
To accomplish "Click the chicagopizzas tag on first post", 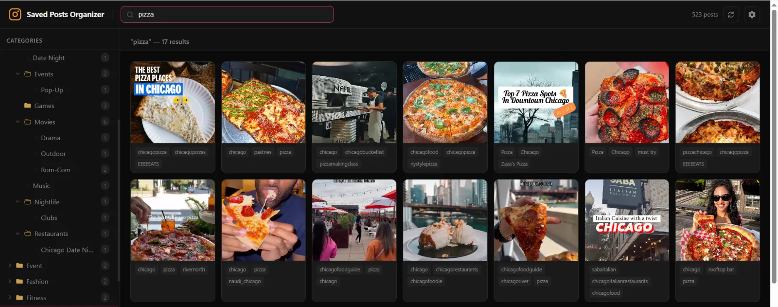I will 190,152.
